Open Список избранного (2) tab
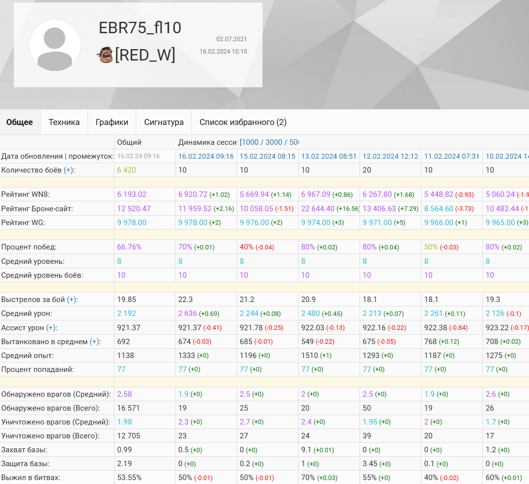Viewport: 529px width, 484px height. (x=243, y=122)
